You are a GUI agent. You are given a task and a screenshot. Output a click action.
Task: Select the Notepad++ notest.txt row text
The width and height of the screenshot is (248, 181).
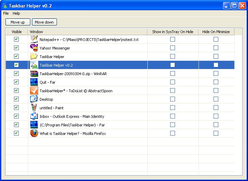(89, 40)
